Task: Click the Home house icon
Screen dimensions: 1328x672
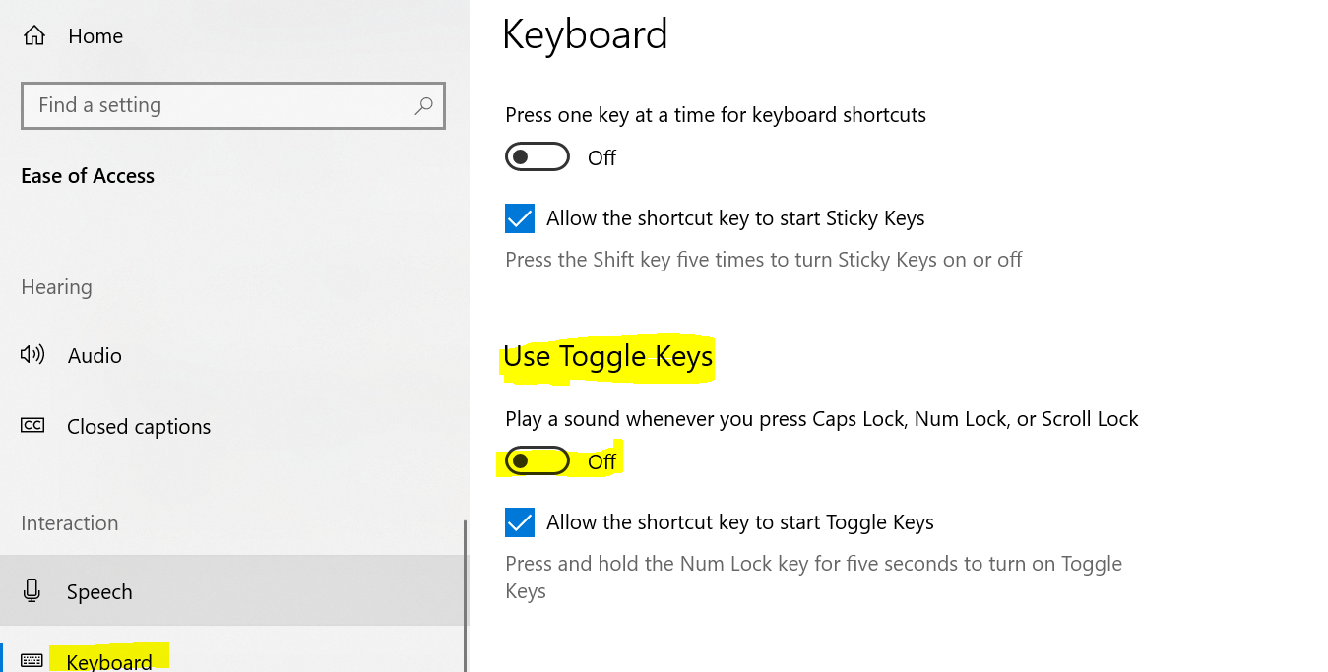Action: pyautogui.click(x=34, y=34)
